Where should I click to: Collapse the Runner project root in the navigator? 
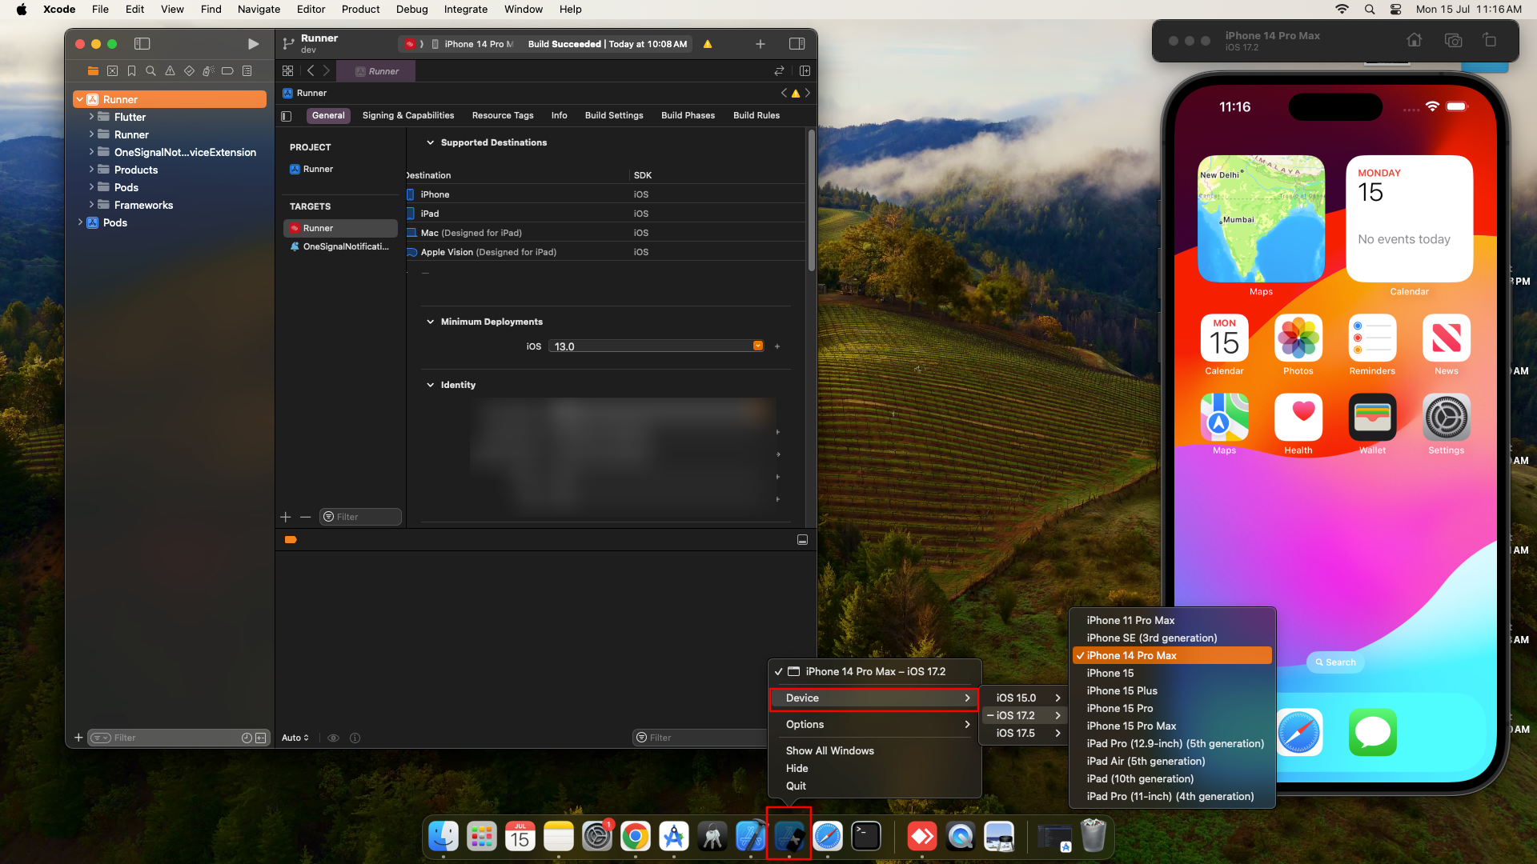(79, 99)
